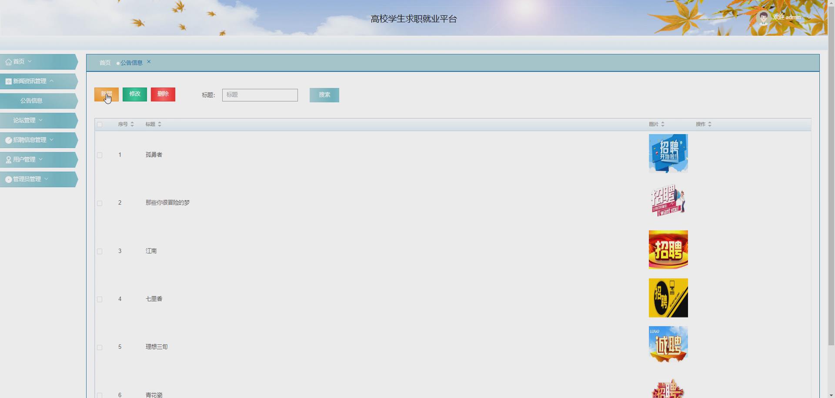Select 公告信息 in the sidebar menu
This screenshot has height=398, width=835.
pyautogui.click(x=32, y=100)
